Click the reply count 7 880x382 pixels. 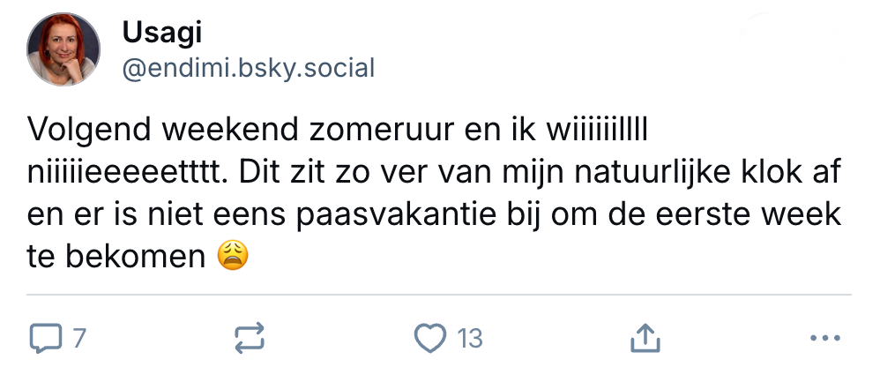(x=78, y=338)
